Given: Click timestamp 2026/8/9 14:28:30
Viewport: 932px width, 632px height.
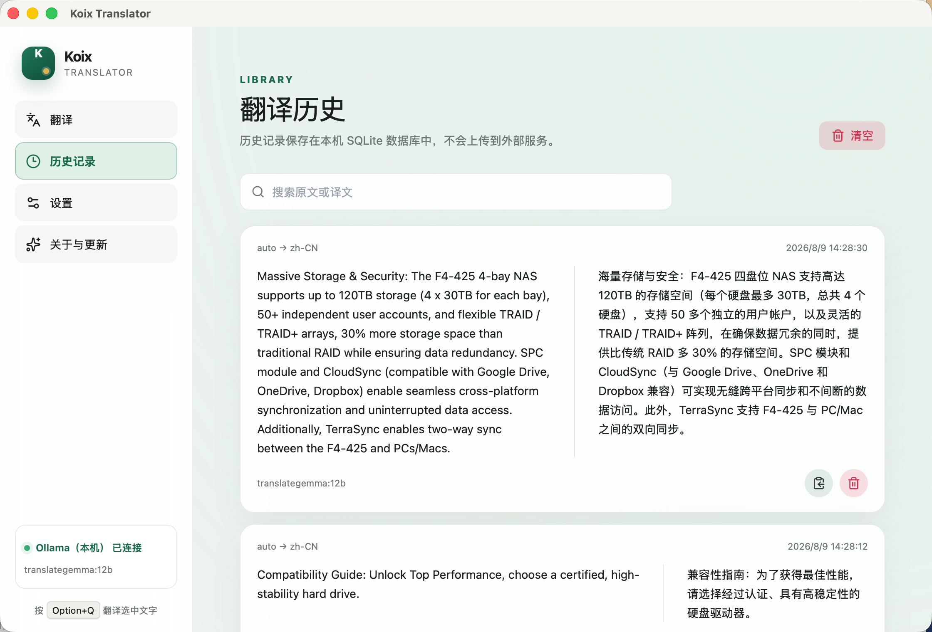Looking at the screenshot, I should click(x=827, y=248).
